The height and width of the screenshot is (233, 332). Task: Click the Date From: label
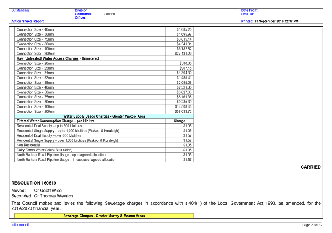point(249,10)
